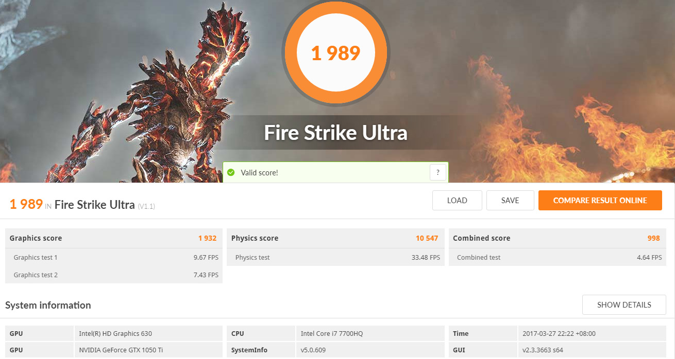This screenshot has height=359, width=675.
Task: Click the System information heading
Action: pos(48,306)
